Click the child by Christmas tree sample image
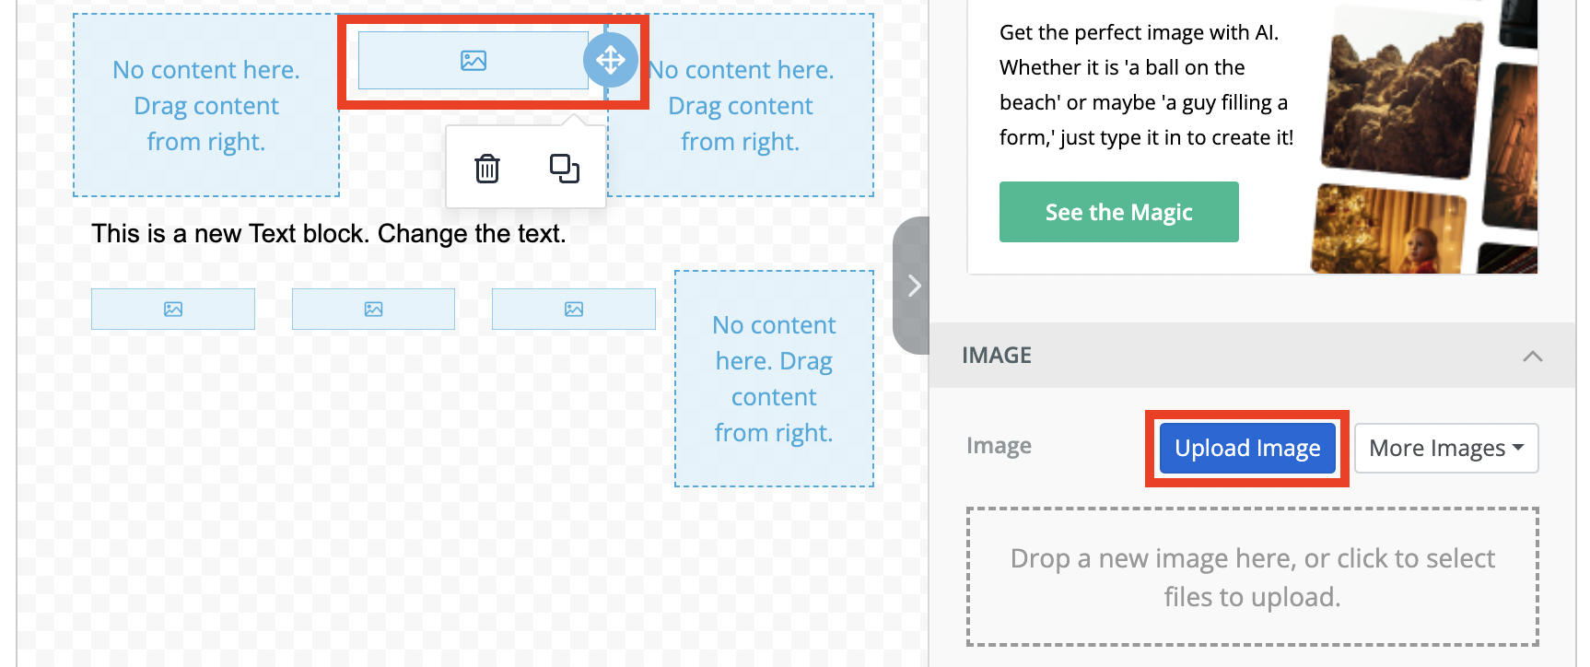The width and height of the screenshot is (1590, 667). (x=1387, y=231)
